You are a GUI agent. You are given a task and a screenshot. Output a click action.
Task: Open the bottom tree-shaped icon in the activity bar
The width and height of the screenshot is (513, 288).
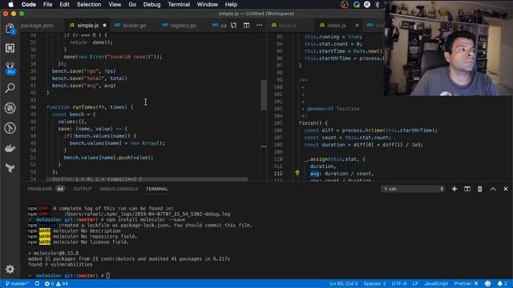pyautogui.click(x=10, y=168)
